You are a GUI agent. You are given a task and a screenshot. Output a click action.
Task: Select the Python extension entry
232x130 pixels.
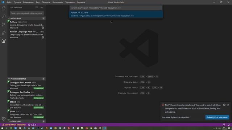click(x=26, y=25)
